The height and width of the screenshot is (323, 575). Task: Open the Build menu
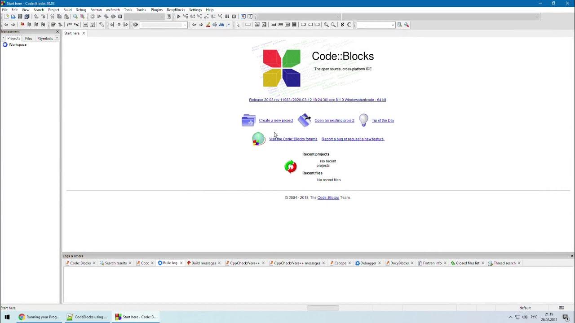point(67,9)
